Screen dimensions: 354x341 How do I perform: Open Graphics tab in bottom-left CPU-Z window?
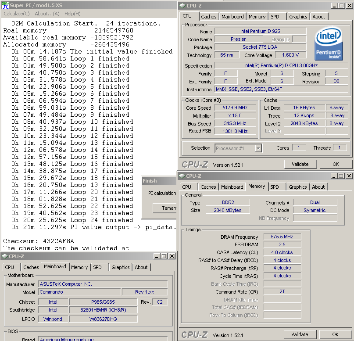(x=121, y=267)
